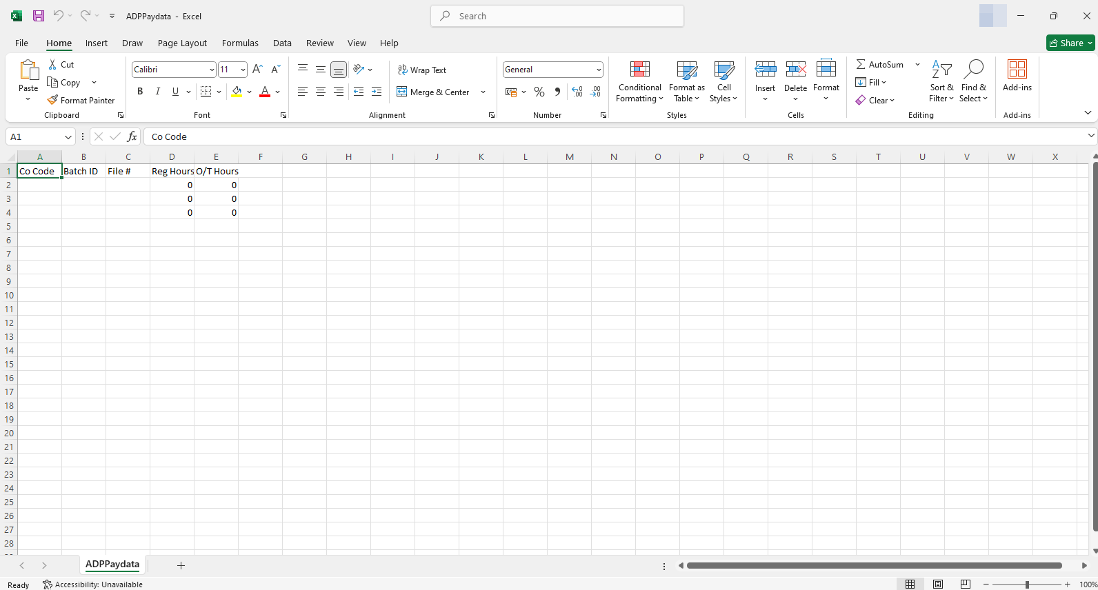Image resolution: width=1098 pixels, height=590 pixels.
Task: Open the font name Calibri dropdown
Action: pyautogui.click(x=212, y=70)
